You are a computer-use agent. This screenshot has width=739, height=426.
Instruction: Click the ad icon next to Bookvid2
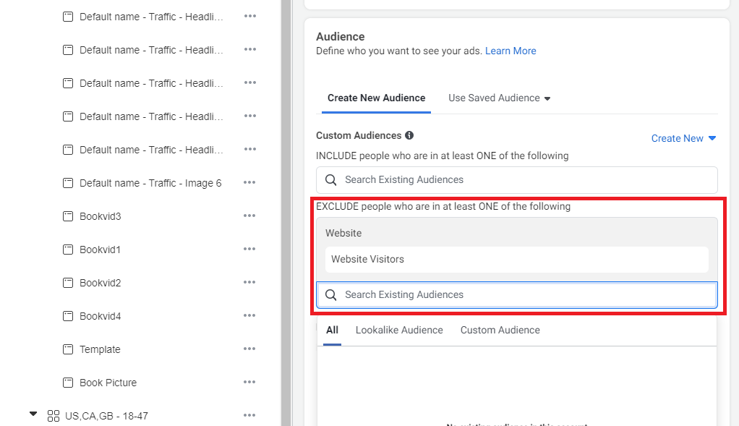pos(68,283)
